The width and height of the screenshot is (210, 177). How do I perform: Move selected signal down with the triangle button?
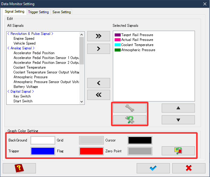pyautogui.click(x=178, y=120)
